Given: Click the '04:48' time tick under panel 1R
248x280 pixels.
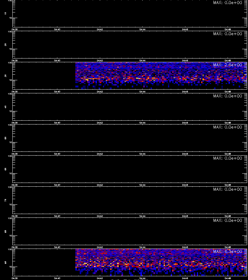Looking at the screenshot, I should (228, 29).
